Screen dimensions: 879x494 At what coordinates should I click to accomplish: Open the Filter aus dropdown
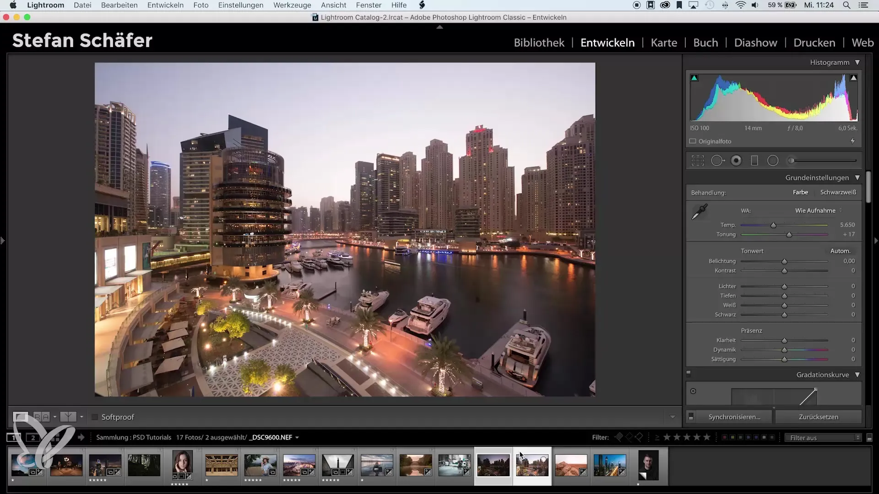pos(823,438)
